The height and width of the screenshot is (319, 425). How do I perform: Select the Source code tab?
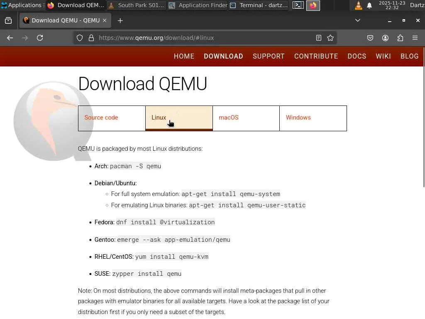tap(112, 118)
